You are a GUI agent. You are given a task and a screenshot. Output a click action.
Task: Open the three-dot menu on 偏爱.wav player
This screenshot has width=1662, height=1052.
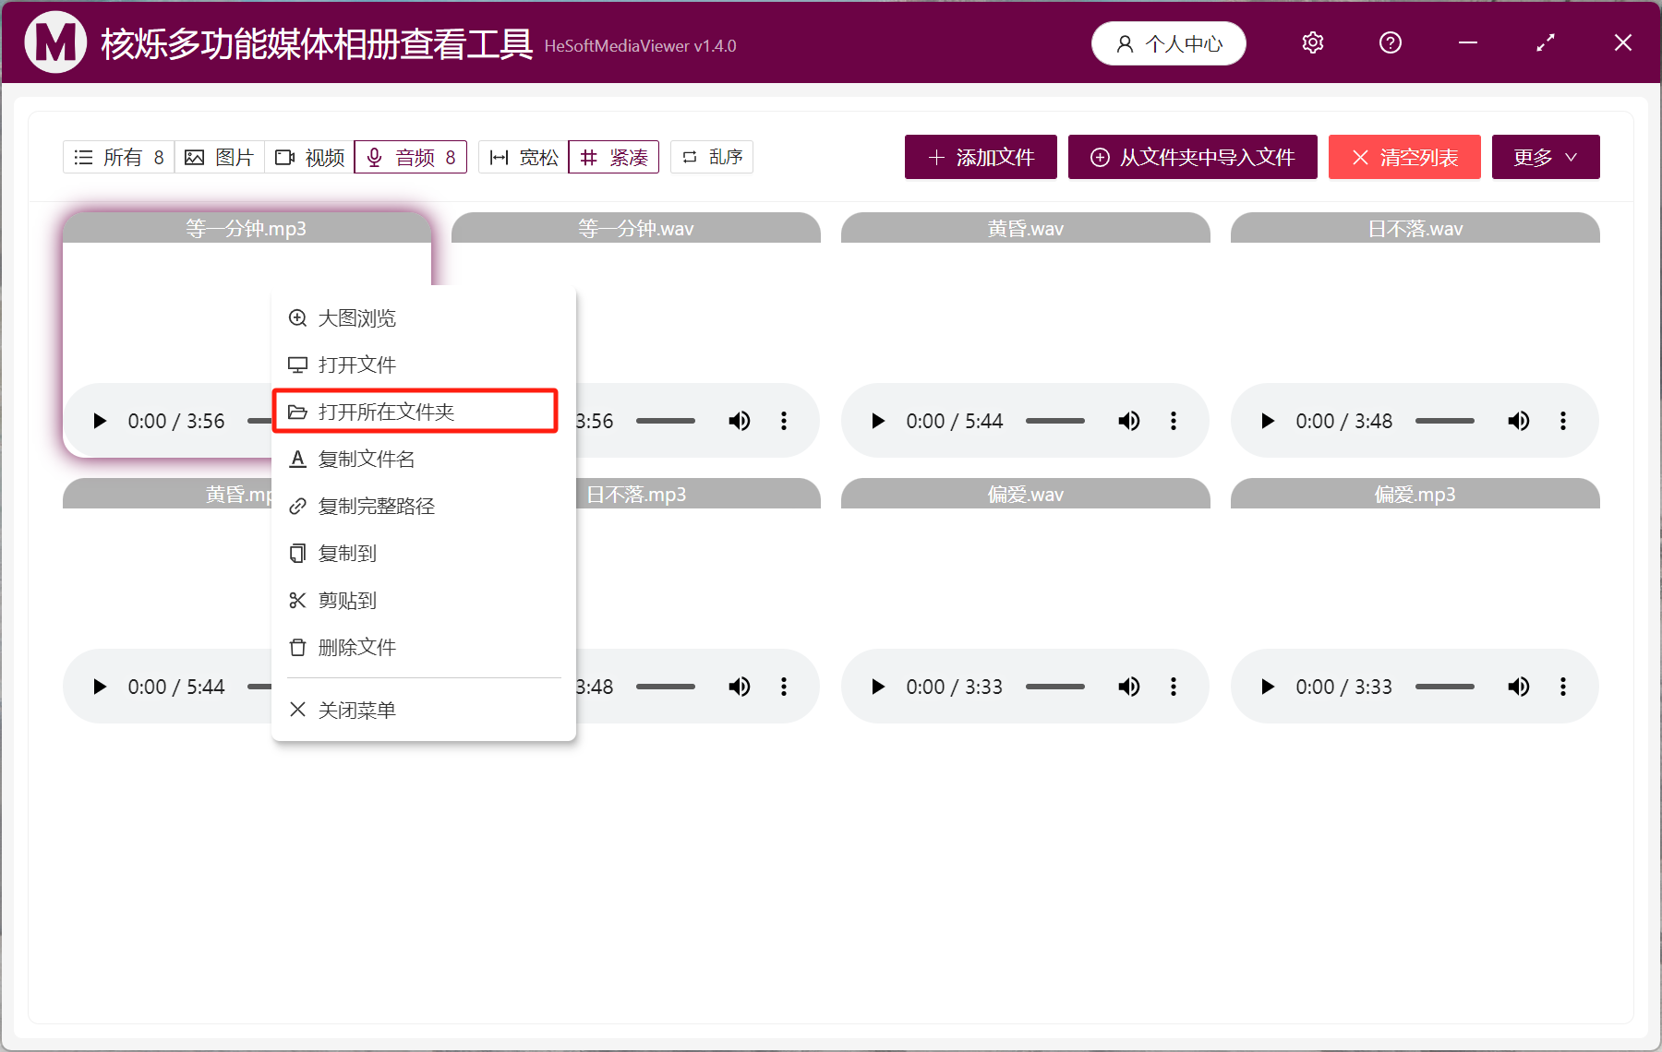pyautogui.click(x=1173, y=686)
